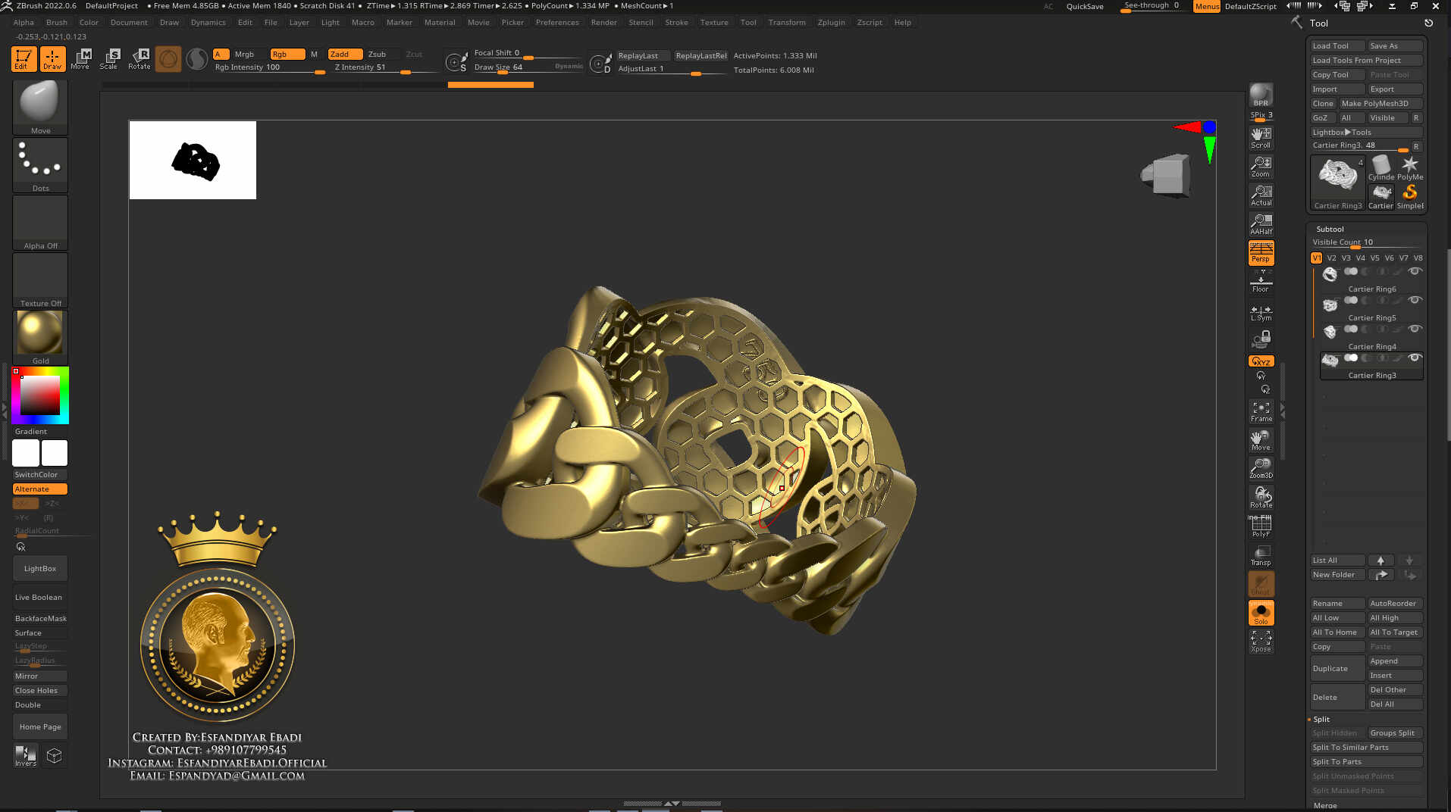Enable PolyF wireframe display icon
1451x812 pixels.
(1261, 526)
